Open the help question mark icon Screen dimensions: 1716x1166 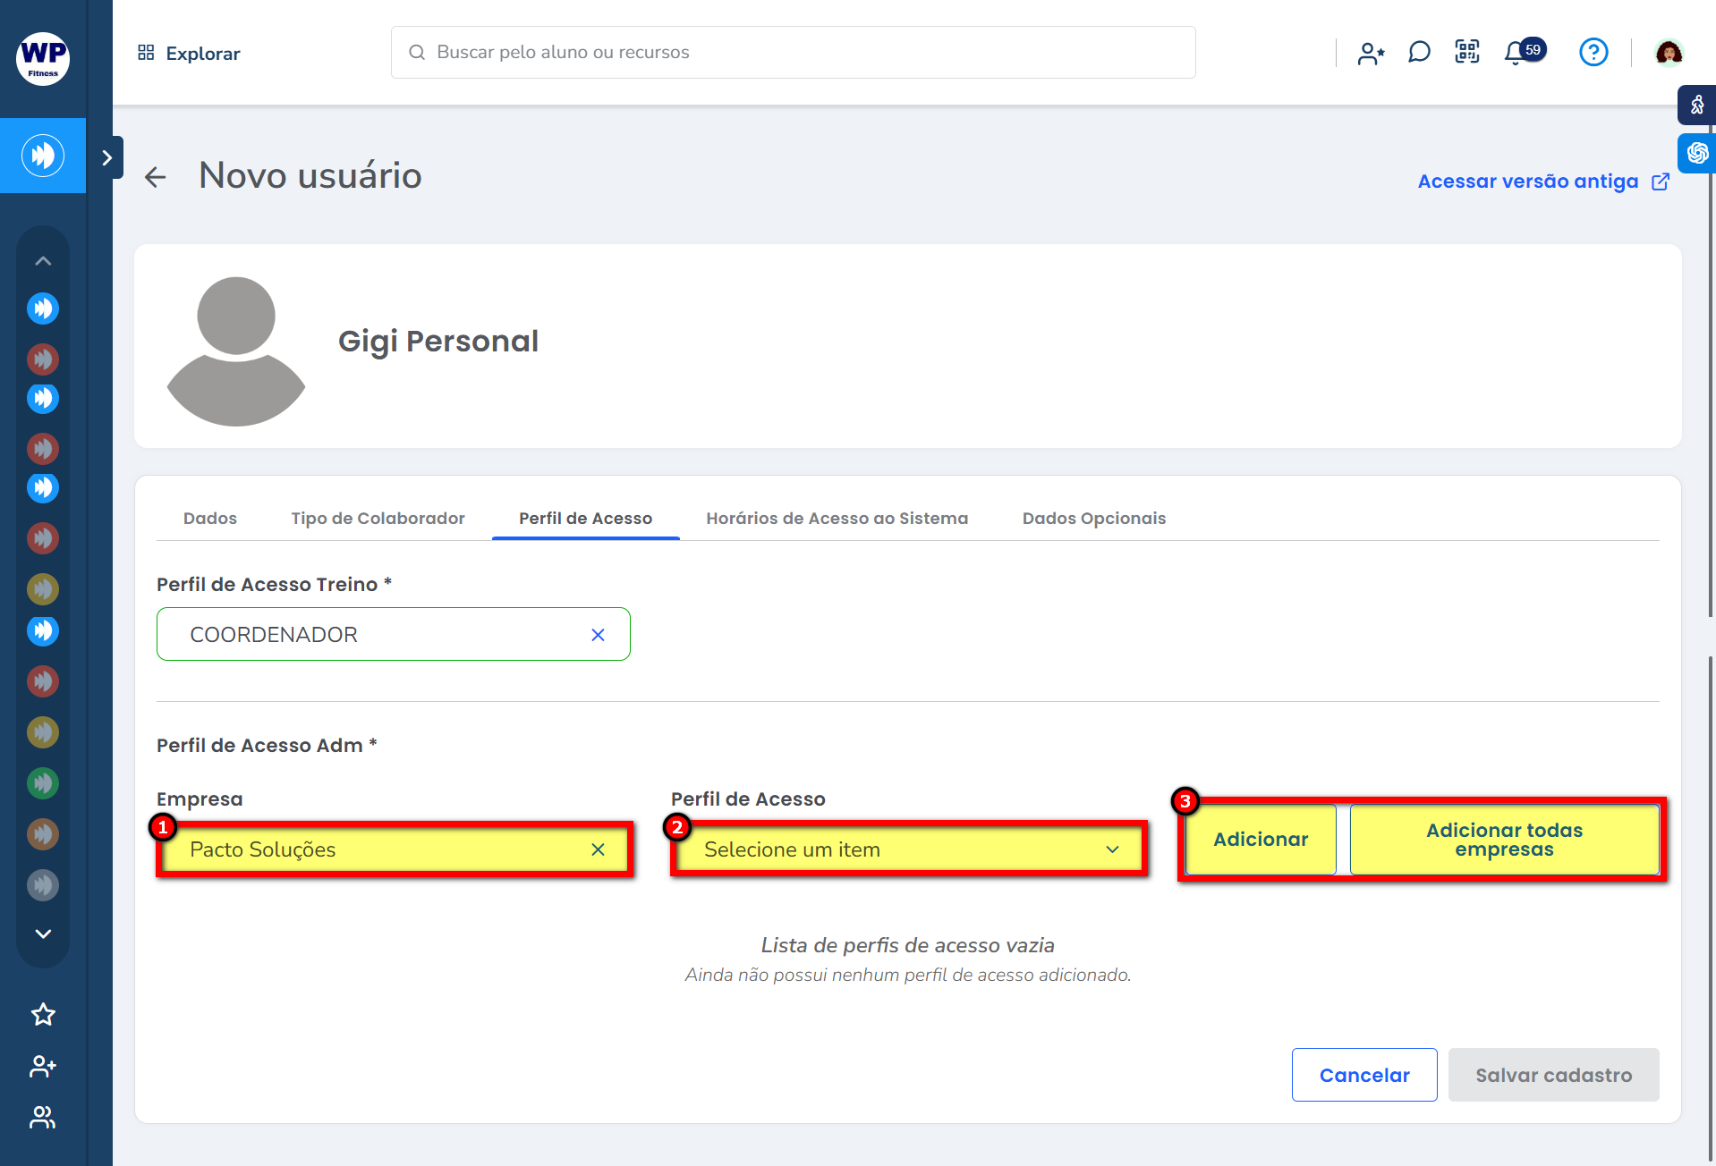[x=1593, y=53]
